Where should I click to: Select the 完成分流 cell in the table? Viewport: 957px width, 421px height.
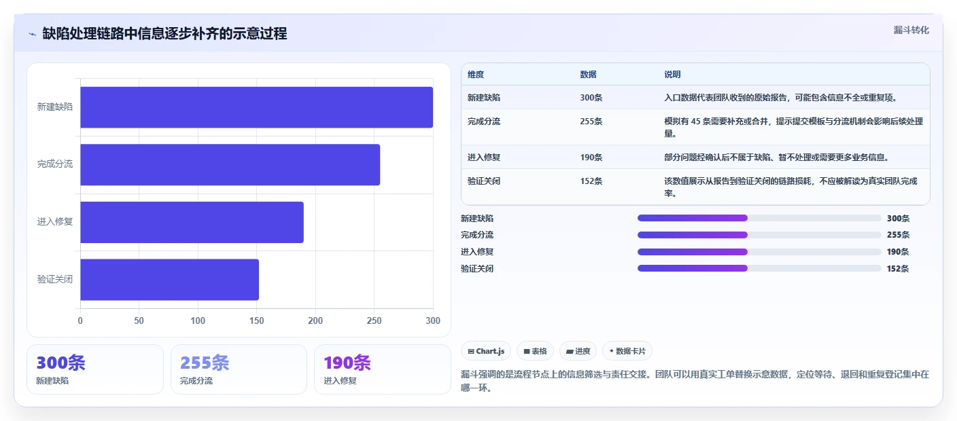coord(484,122)
